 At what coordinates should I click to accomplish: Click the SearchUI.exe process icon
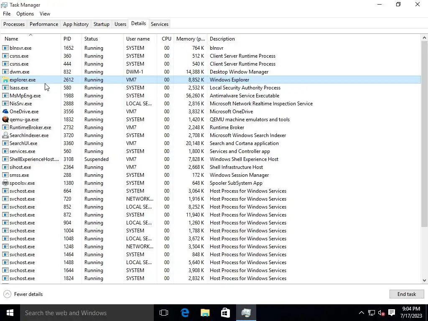(5, 143)
